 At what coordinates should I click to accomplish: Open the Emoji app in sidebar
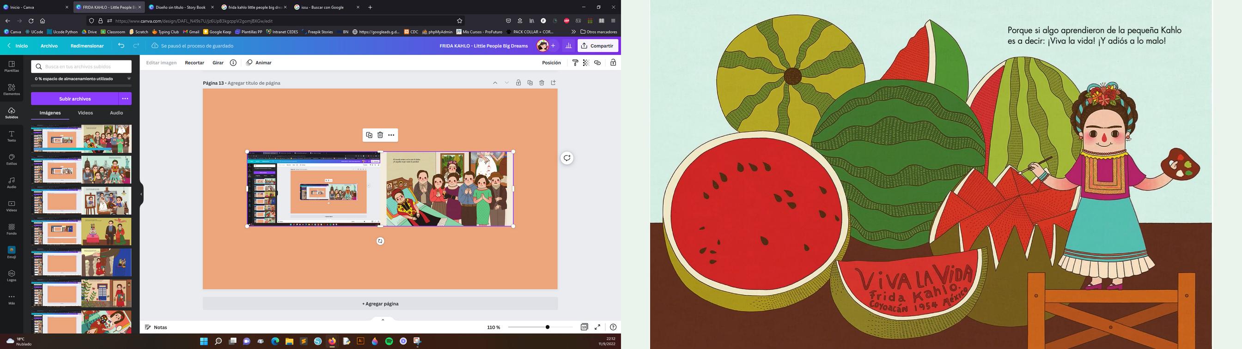(x=12, y=252)
